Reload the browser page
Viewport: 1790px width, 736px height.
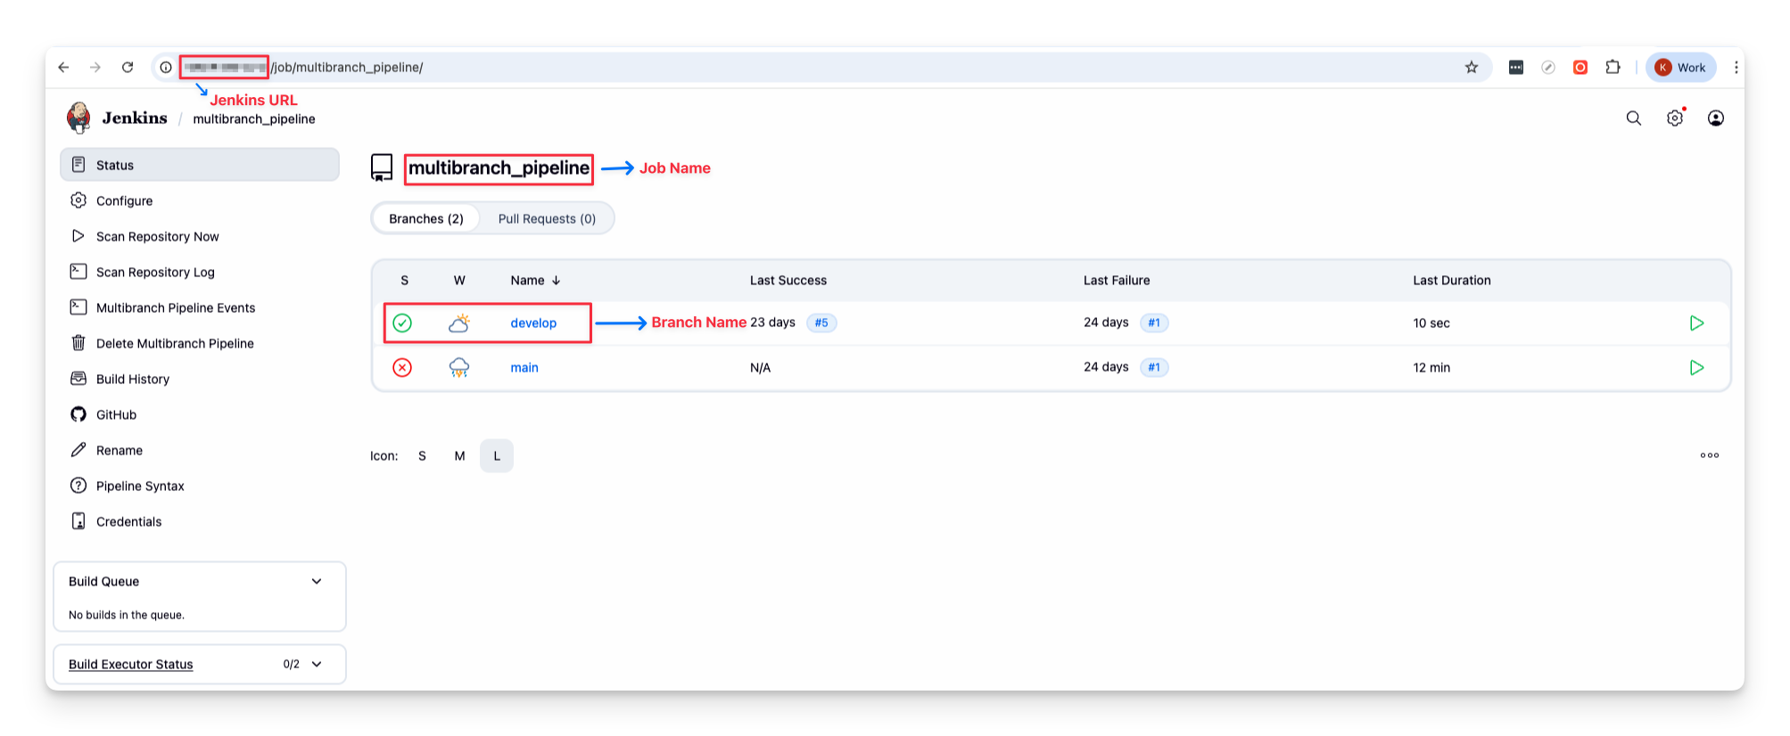(x=128, y=68)
